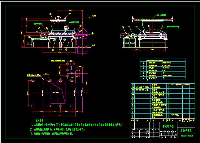The height and width of the screenshot is (143, 200).
Task: Select the S=500mm remark in parts list
Action: coord(175,115)
